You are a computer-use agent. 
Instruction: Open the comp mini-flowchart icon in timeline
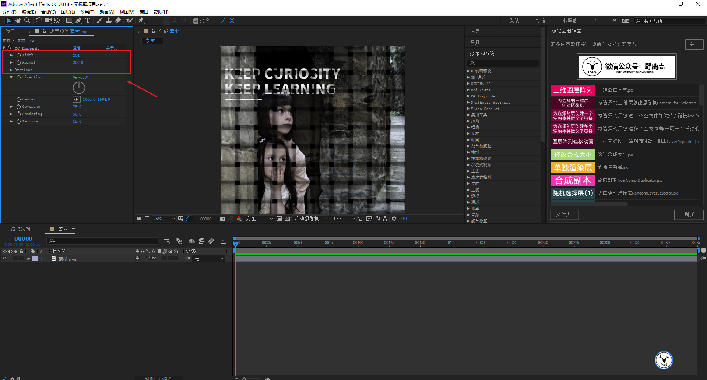point(167,241)
